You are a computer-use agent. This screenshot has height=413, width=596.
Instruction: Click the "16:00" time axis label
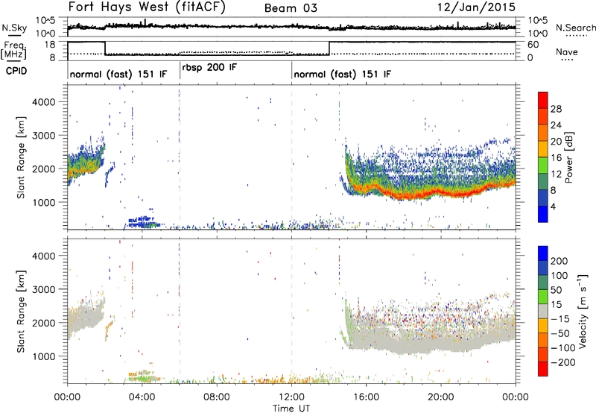coord(366,397)
